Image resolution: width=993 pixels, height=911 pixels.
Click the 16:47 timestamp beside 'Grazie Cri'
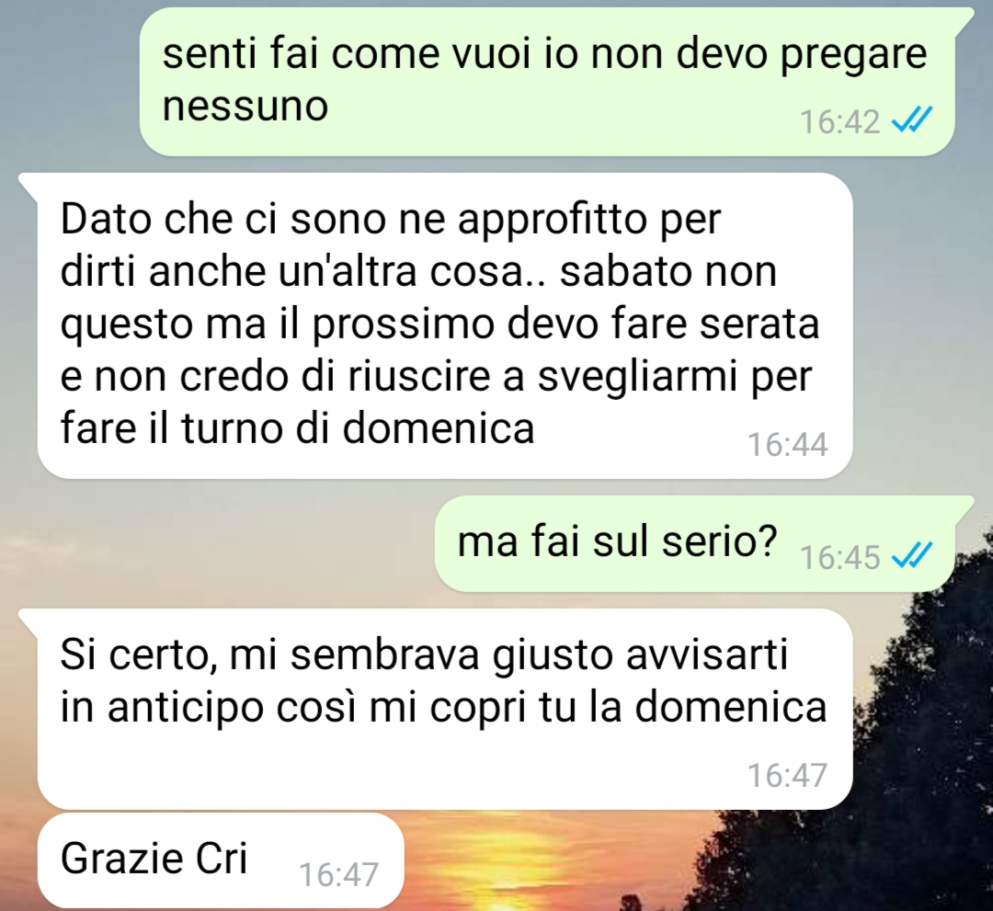pyautogui.click(x=338, y=875)
